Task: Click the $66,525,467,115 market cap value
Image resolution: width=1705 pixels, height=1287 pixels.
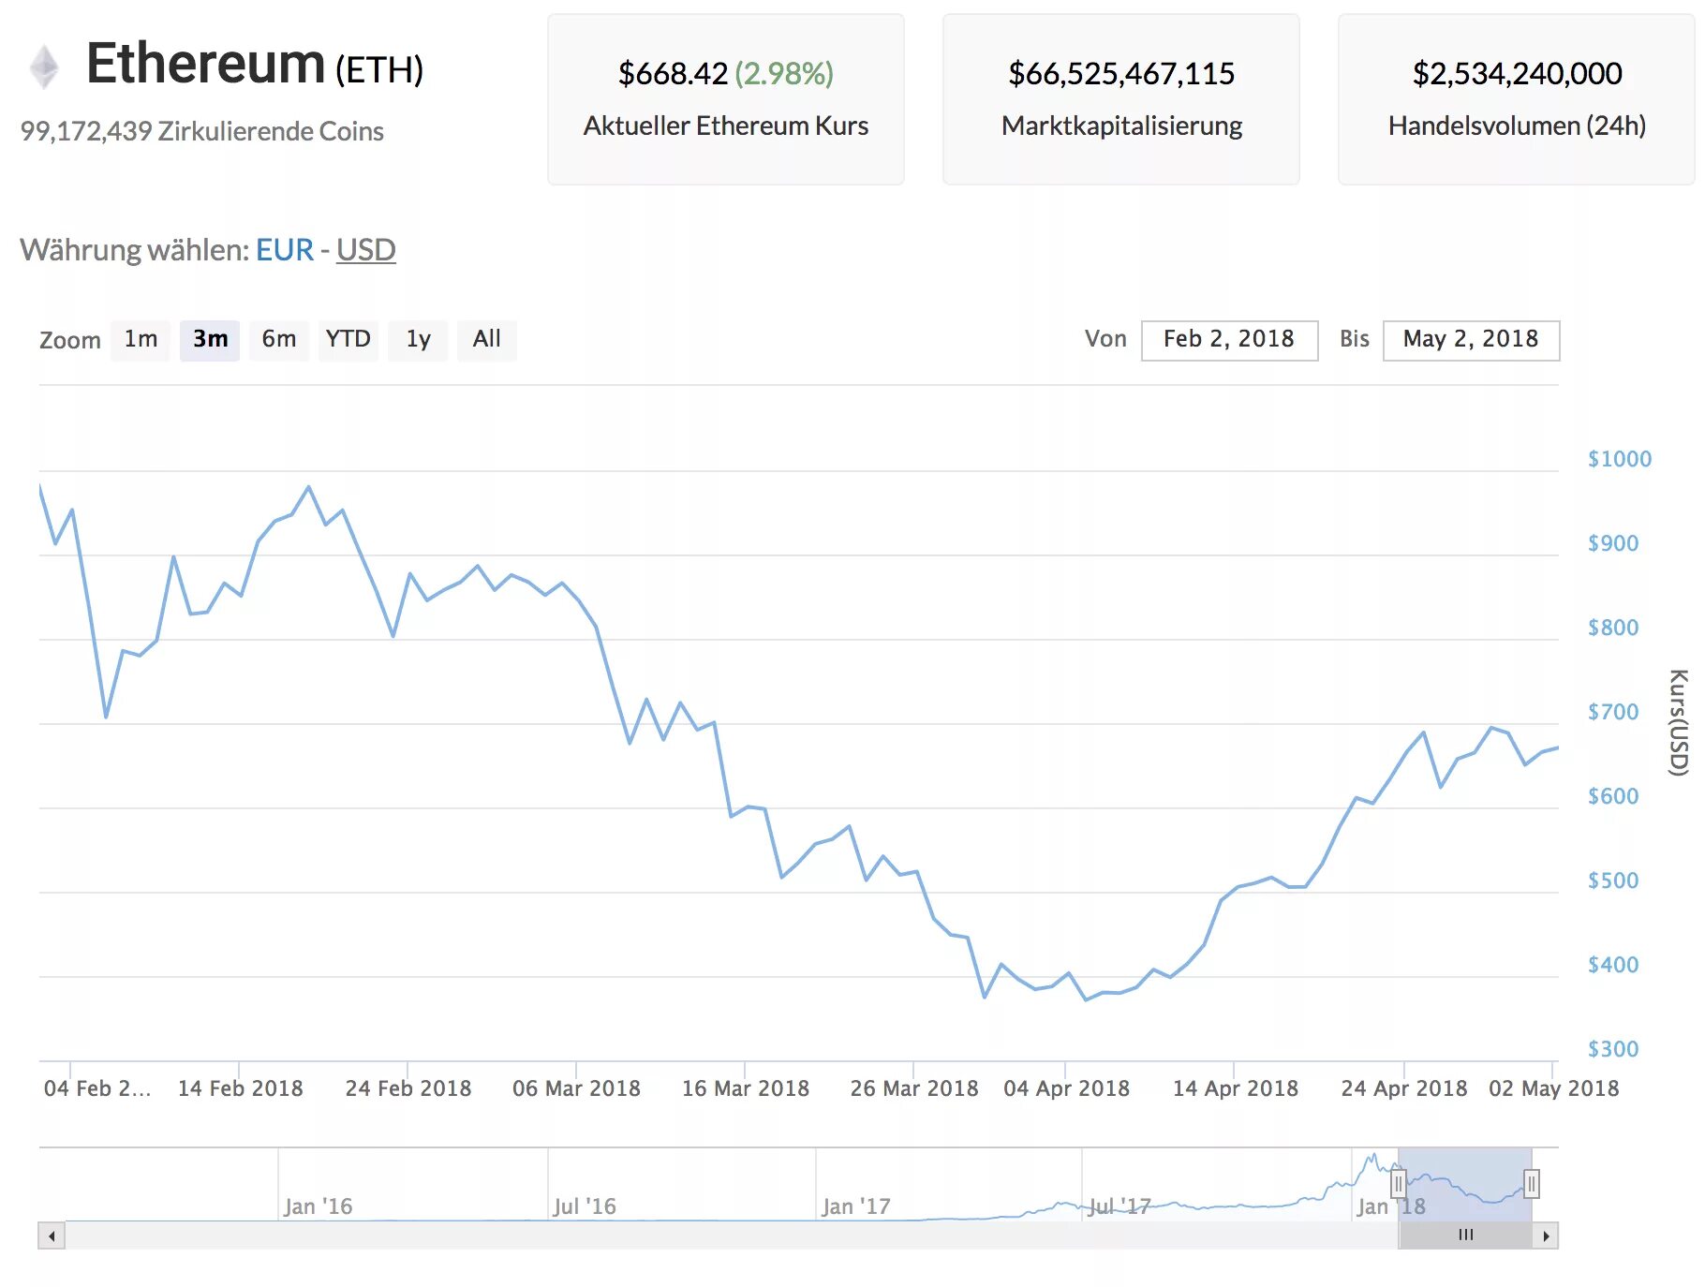Action: 1121,73
